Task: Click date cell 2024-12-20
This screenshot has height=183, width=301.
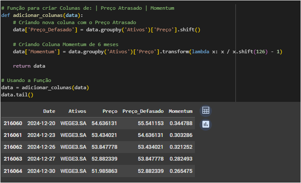Action: pos(41,123)
